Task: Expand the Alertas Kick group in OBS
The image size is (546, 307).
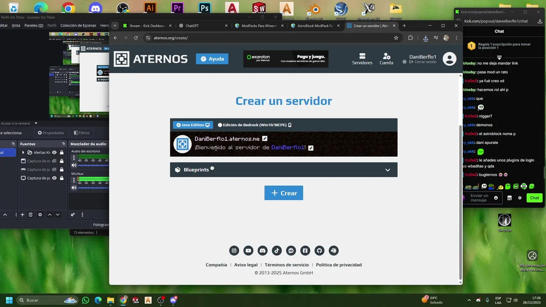Action: 23,153
